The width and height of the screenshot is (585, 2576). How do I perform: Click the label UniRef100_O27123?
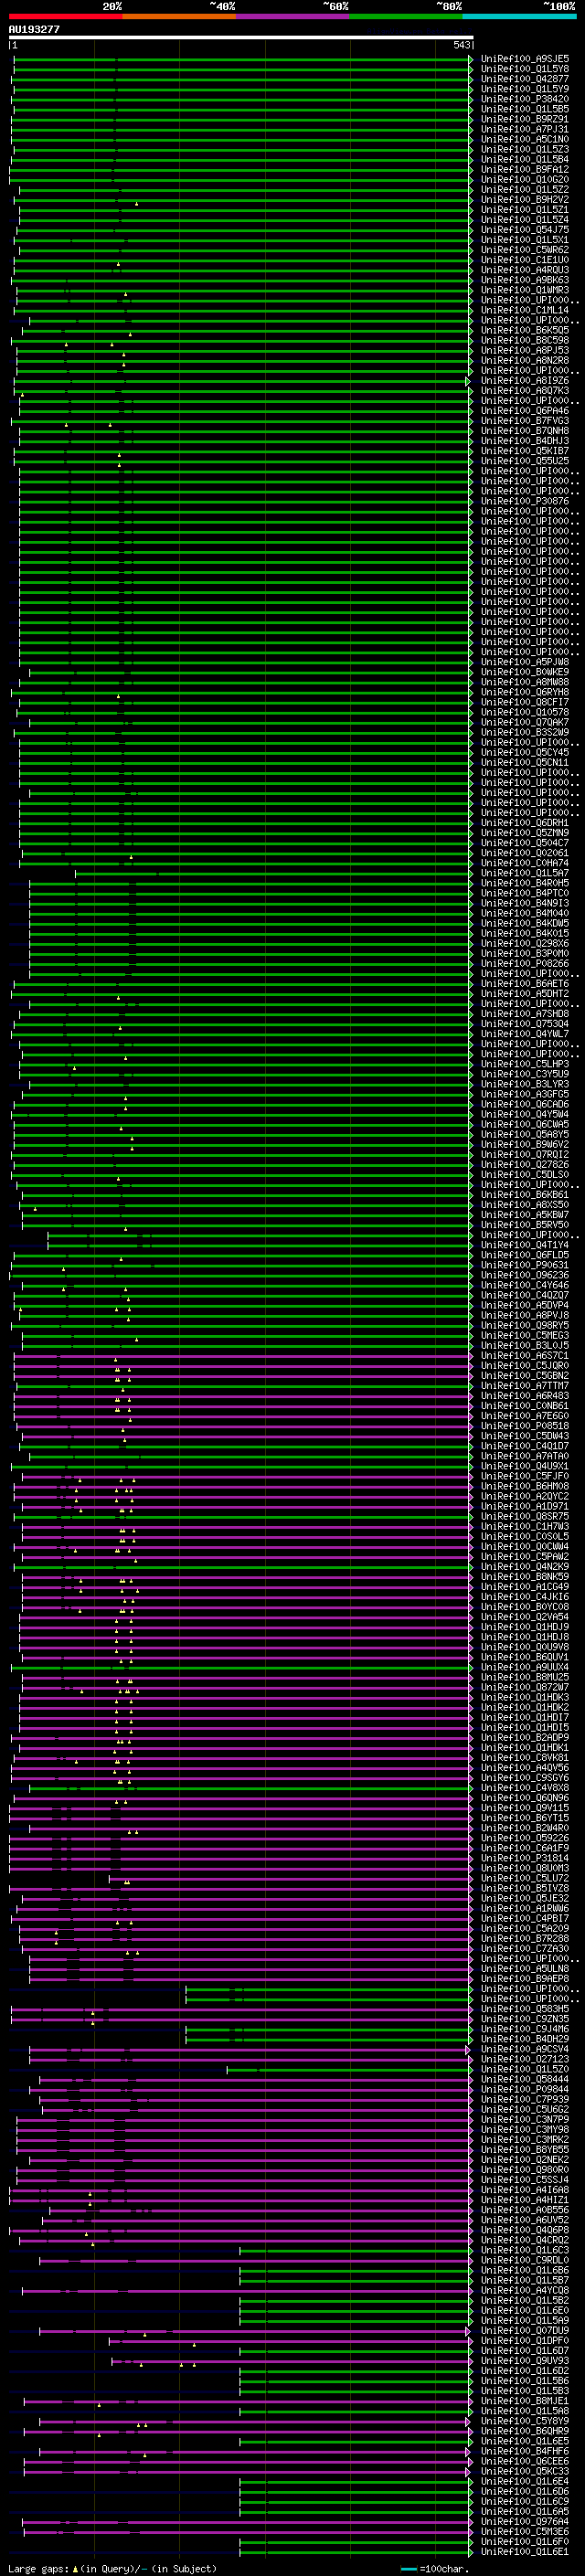(x=525, y=2059)
